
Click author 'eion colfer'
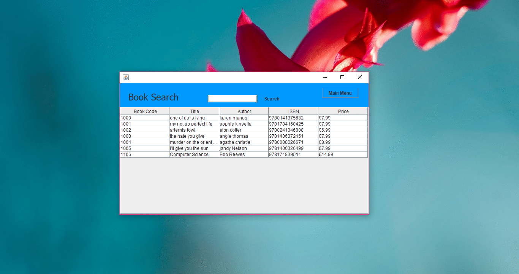tap(244, 130)
